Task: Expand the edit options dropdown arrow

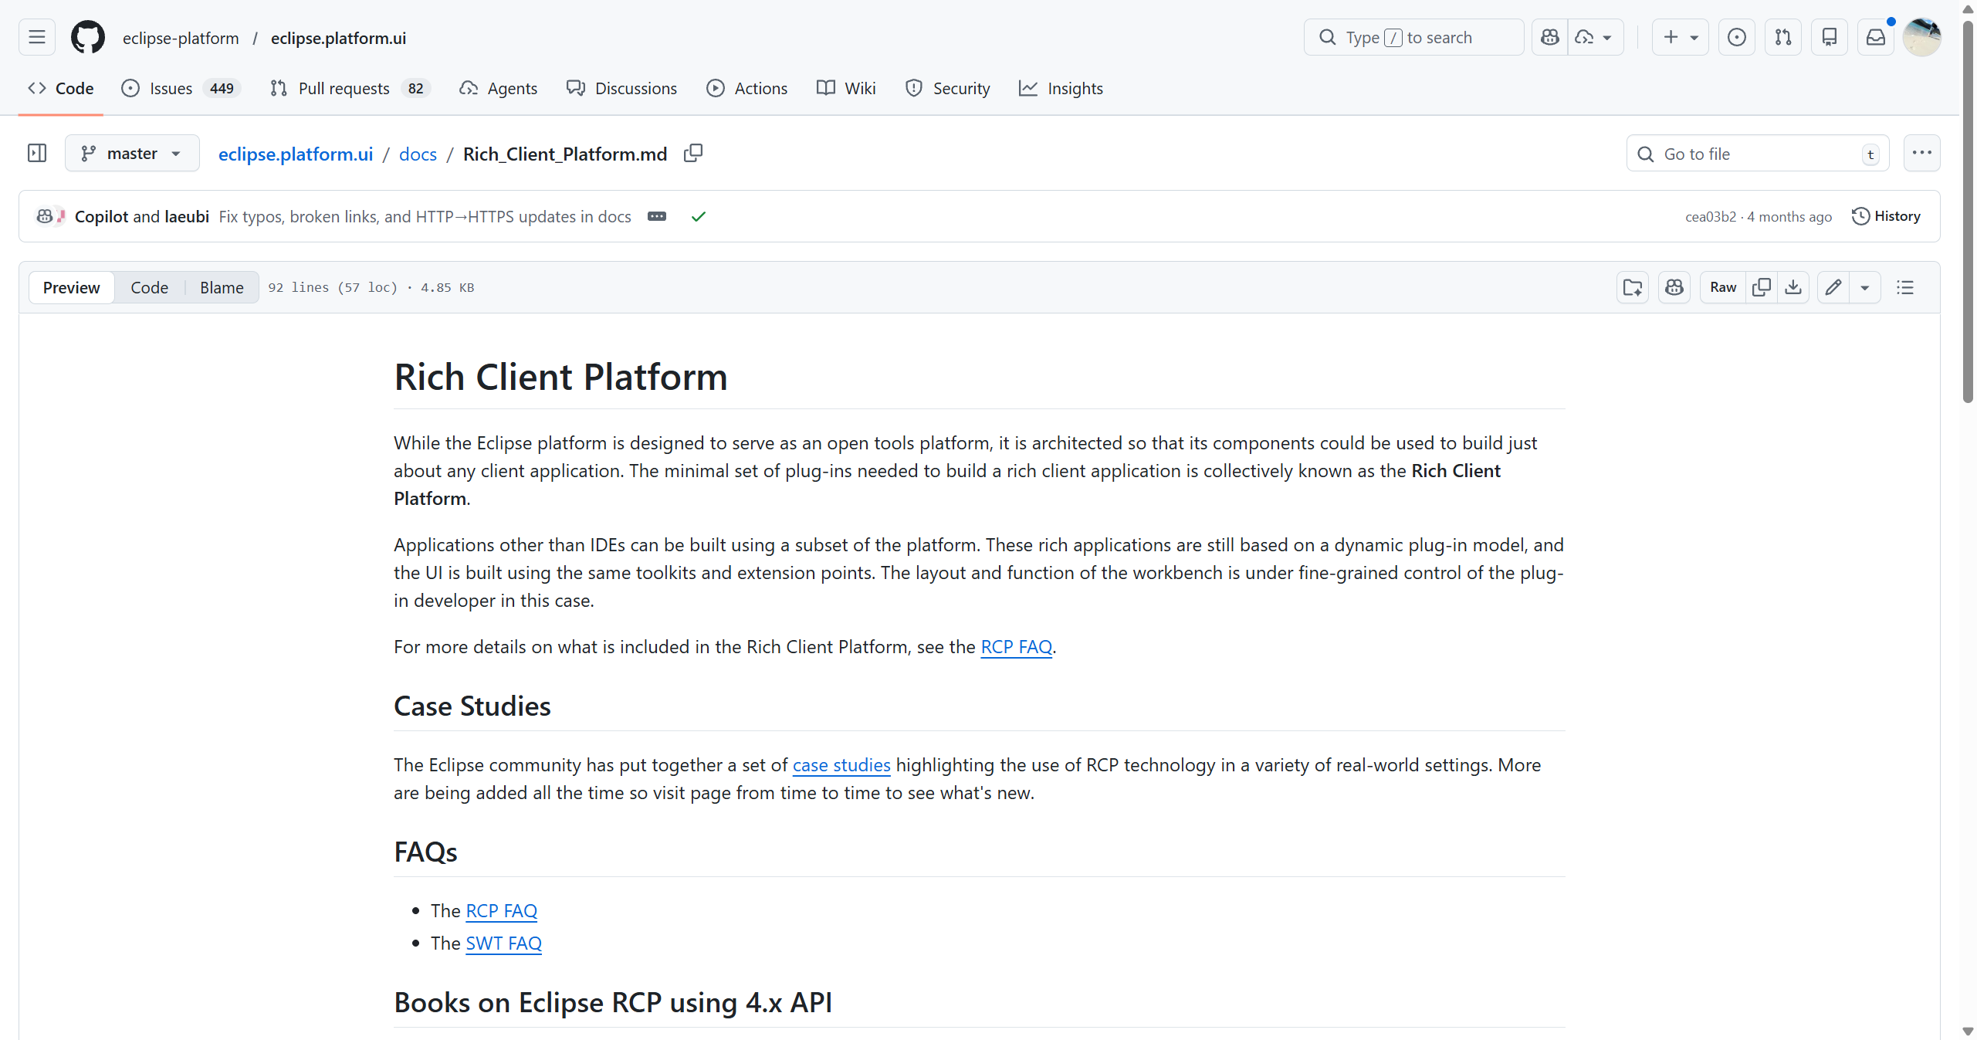Action: point(1864,287)
